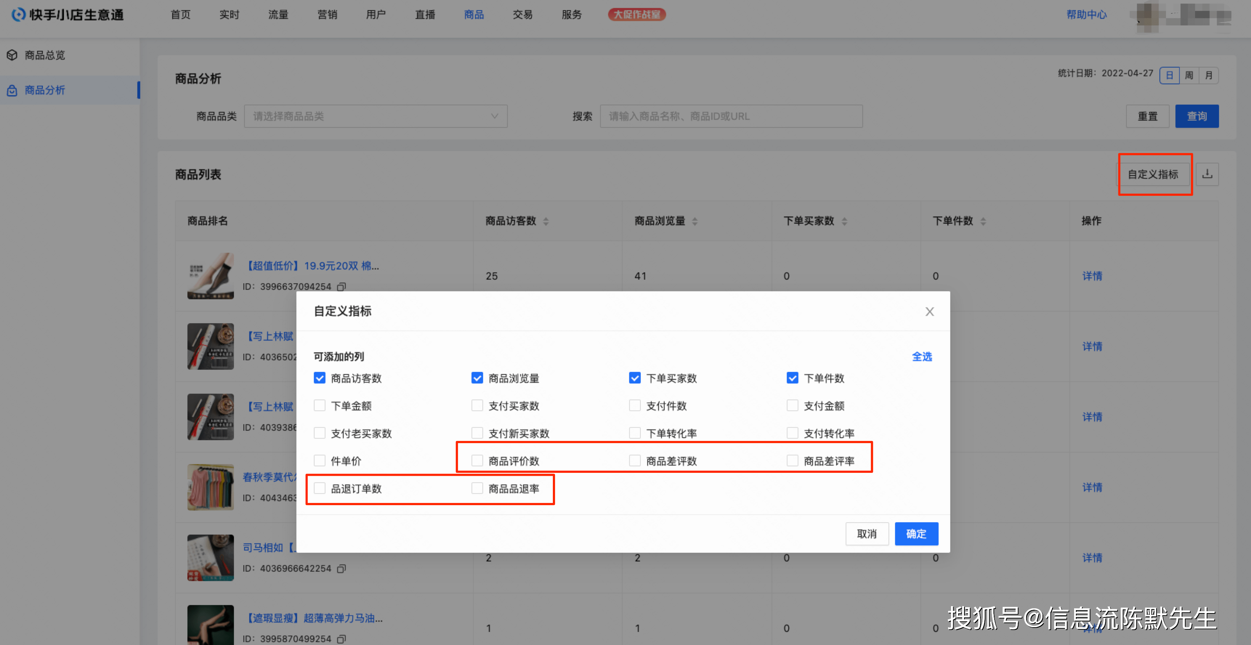Check 下单金额 checkbox

point(320,406)
